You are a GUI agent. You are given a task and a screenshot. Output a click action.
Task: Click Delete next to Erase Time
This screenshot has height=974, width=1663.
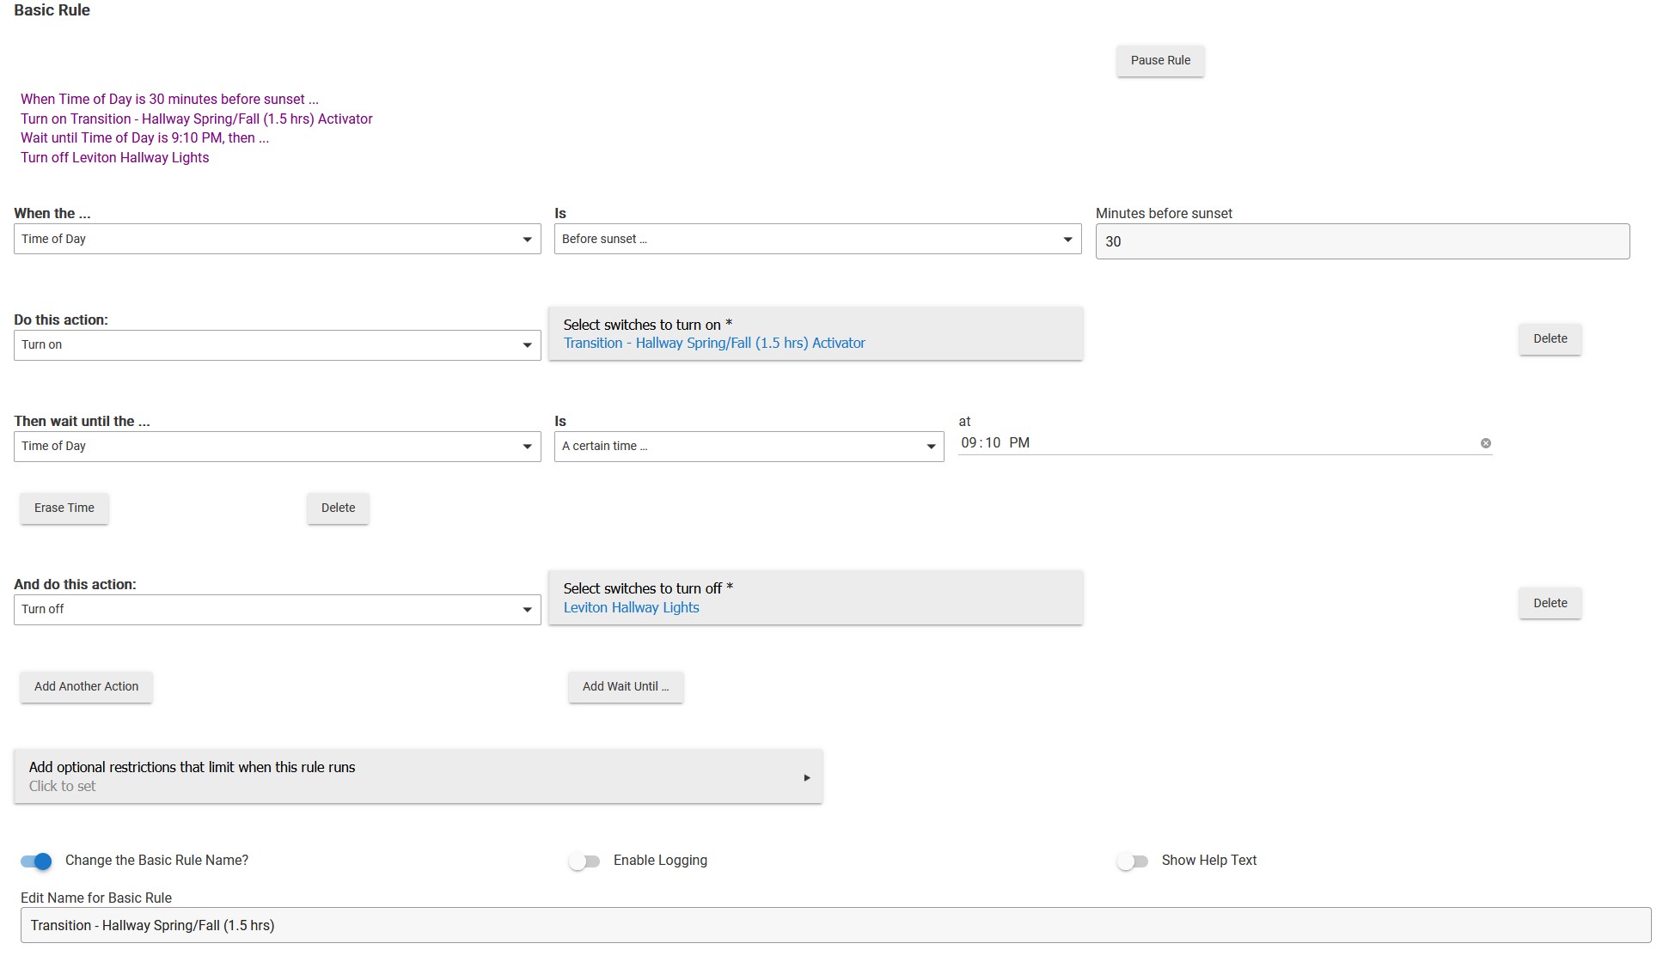[x=338, y=508]
